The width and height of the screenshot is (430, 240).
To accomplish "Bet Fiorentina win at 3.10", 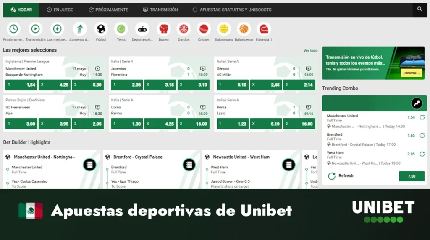I will [x=193, y=85].
